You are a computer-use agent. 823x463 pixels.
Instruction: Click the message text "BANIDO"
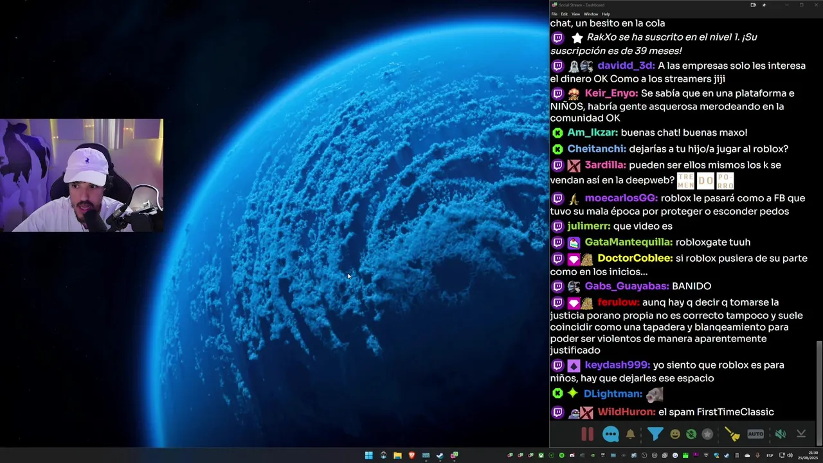691,286
